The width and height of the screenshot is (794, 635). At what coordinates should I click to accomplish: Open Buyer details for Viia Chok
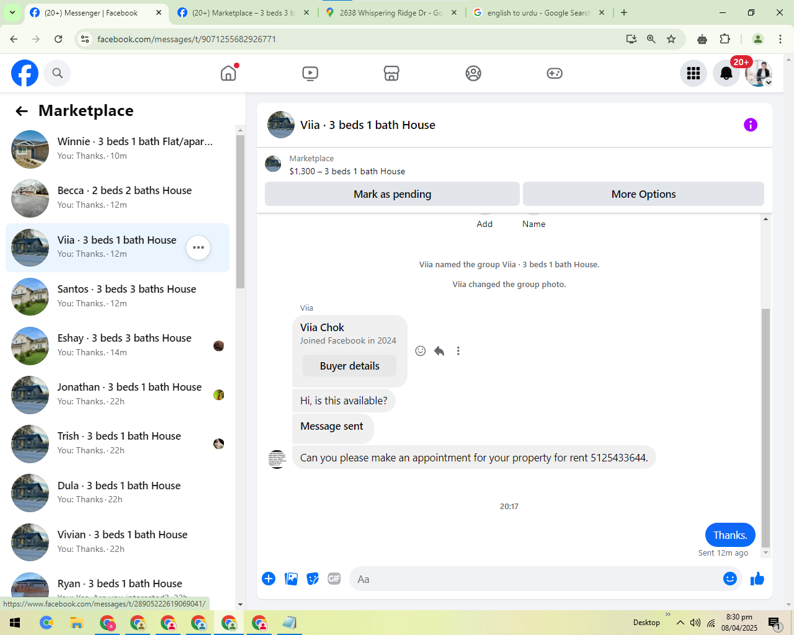pos(349,366)
